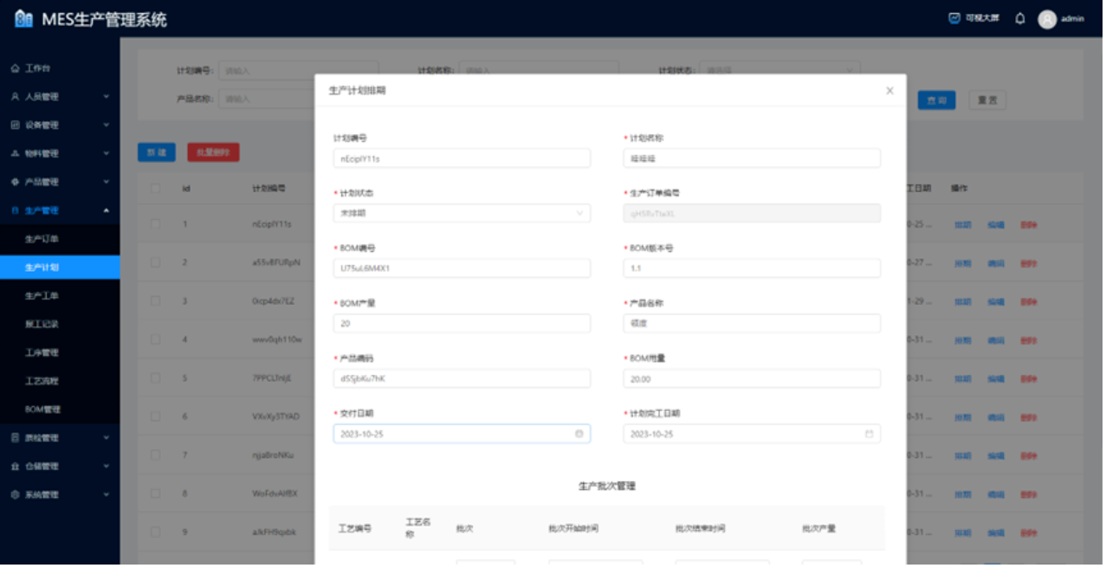Click the notification bell icon

click(1019, 18)
